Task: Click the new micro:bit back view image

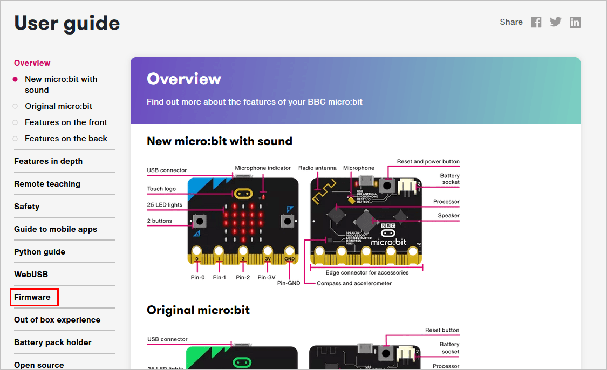Action: (366, 221)
